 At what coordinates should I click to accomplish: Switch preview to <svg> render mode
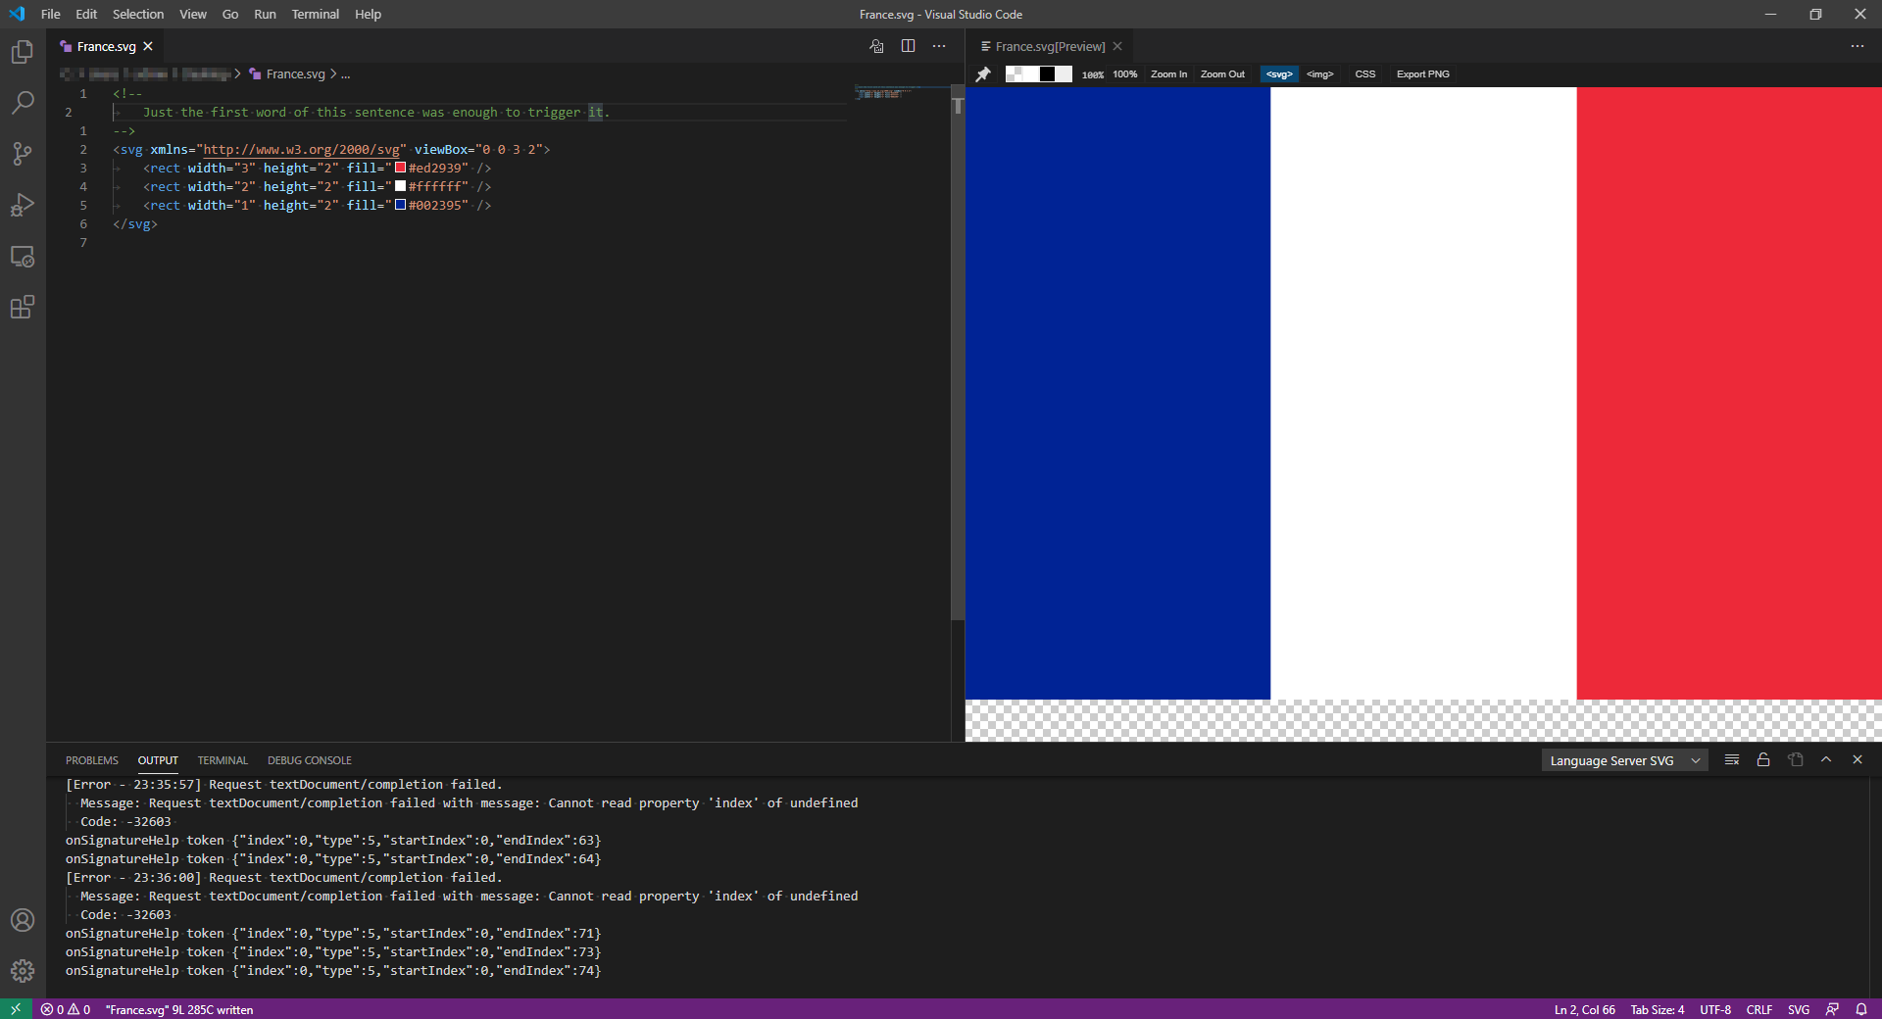tap(1279, 74)
